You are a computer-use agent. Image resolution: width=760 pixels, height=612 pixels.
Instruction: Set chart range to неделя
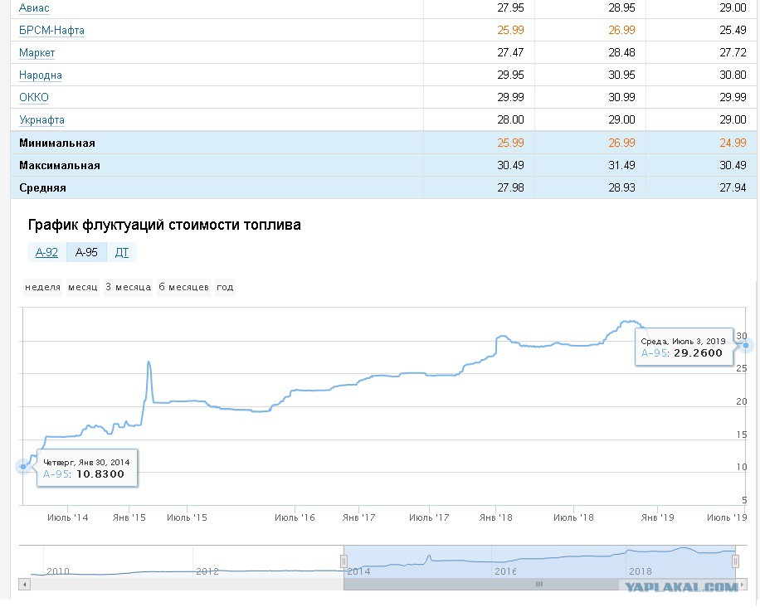click(42, 287)
